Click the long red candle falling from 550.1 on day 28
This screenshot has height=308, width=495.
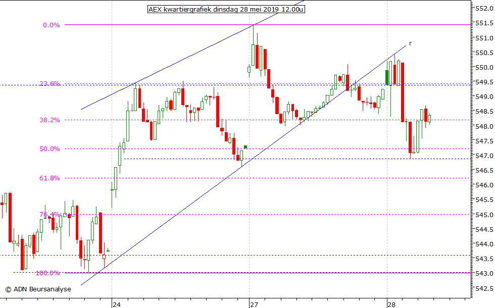coord(403,92)
